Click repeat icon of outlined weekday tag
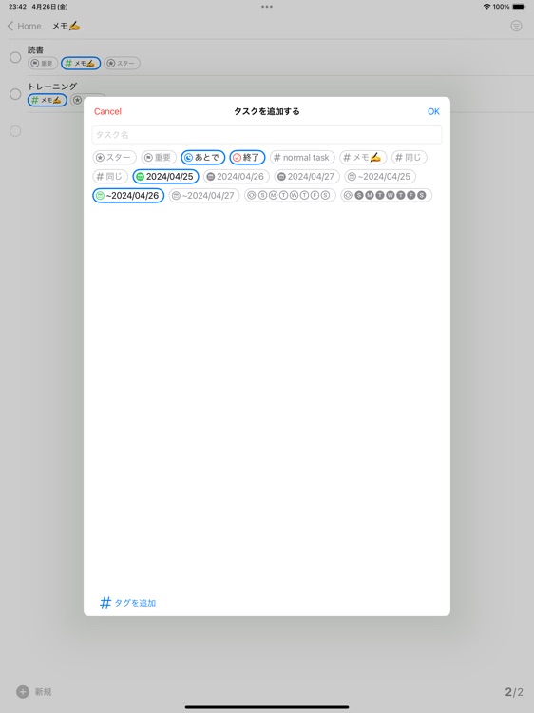The width and height of the screenshot is (534, 713). point(251,196)
